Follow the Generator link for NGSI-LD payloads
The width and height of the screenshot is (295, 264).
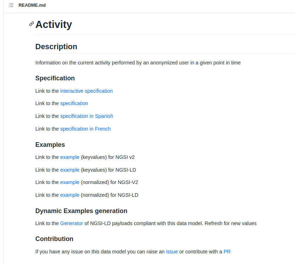point(72,223)
